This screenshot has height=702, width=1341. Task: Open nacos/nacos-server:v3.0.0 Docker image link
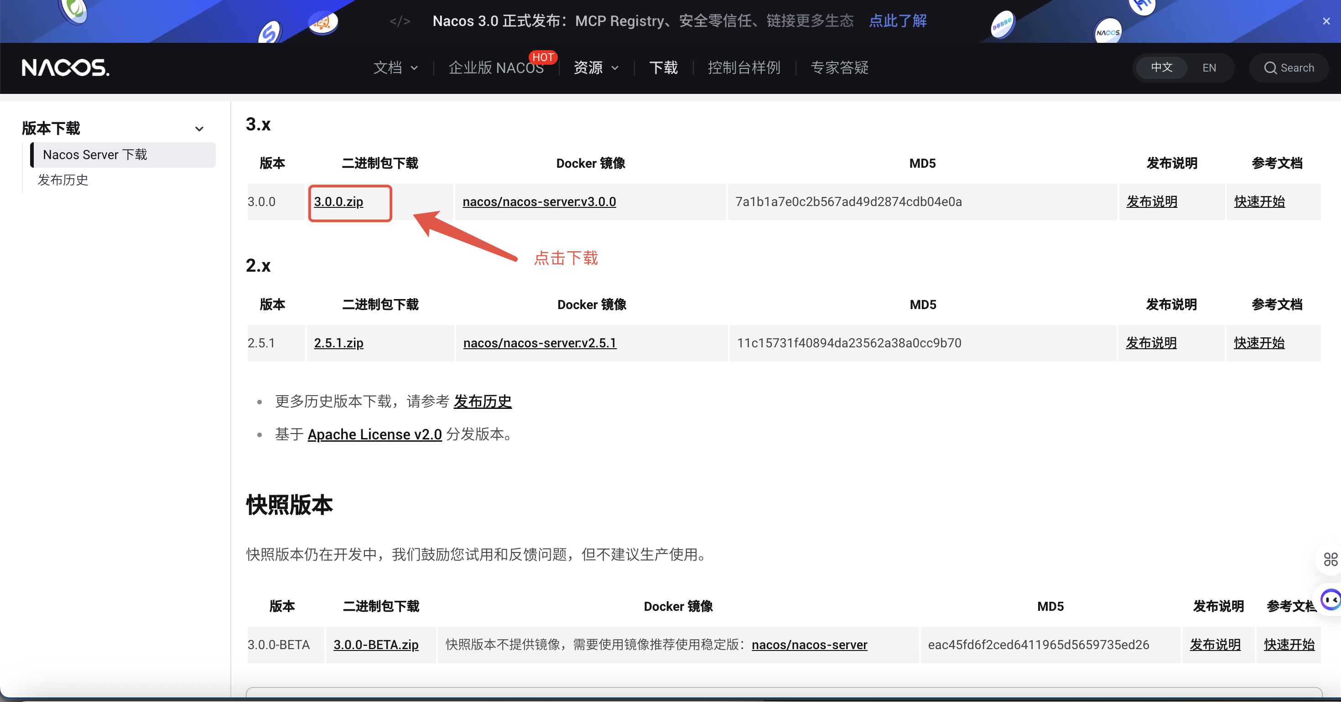coord(539,202)
